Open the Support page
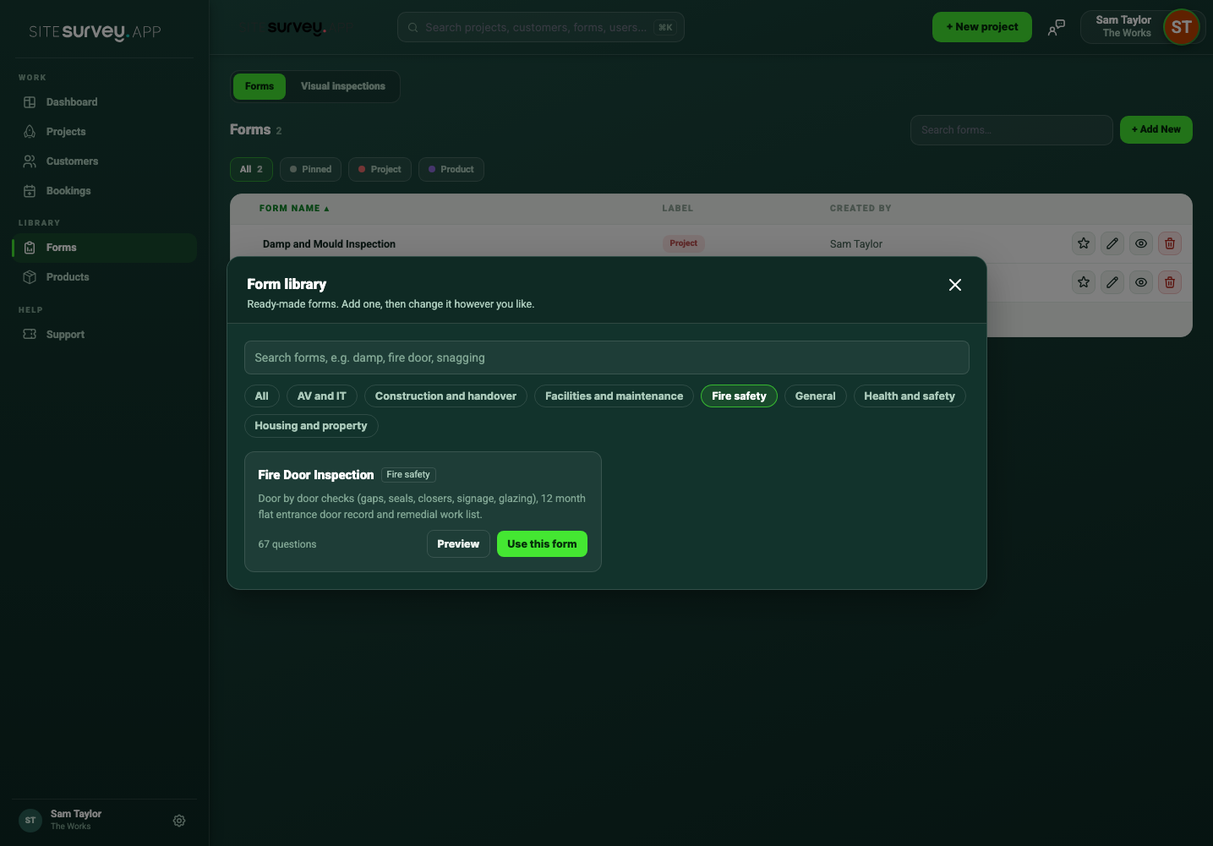Screen dimensions: 1213x846 [x=104, y=335]
